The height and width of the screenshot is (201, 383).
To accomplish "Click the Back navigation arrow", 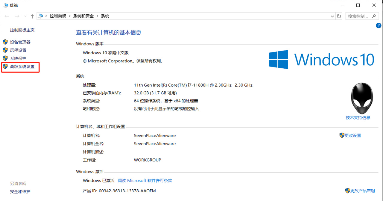I will (x=7, y=16).
